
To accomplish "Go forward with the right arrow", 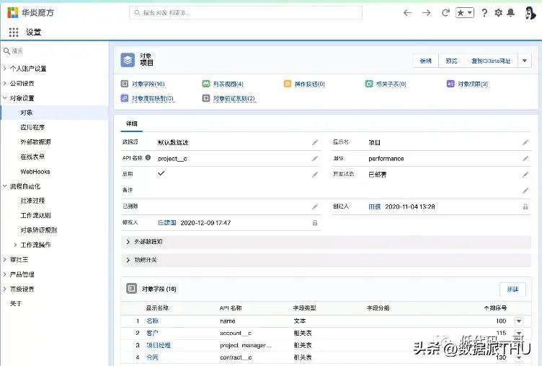I will (427, 13).
